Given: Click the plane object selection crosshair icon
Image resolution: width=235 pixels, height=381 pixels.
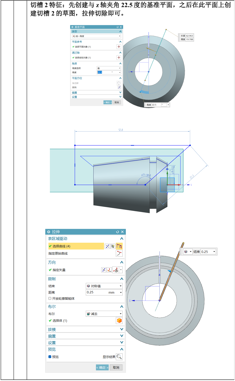Looking at the screenshot, I should click(x=119, y=47).
